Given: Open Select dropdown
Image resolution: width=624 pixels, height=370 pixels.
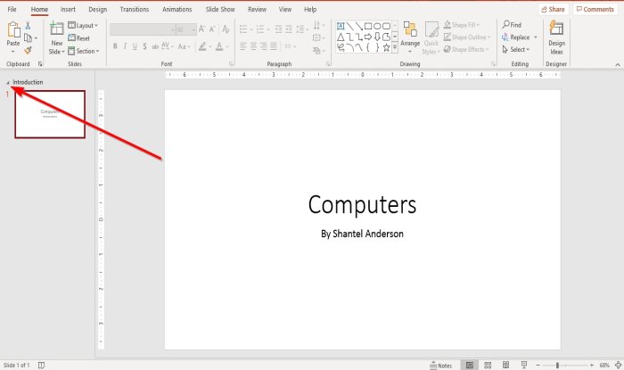Looking at the screenshot, I should tap(516, 49).
